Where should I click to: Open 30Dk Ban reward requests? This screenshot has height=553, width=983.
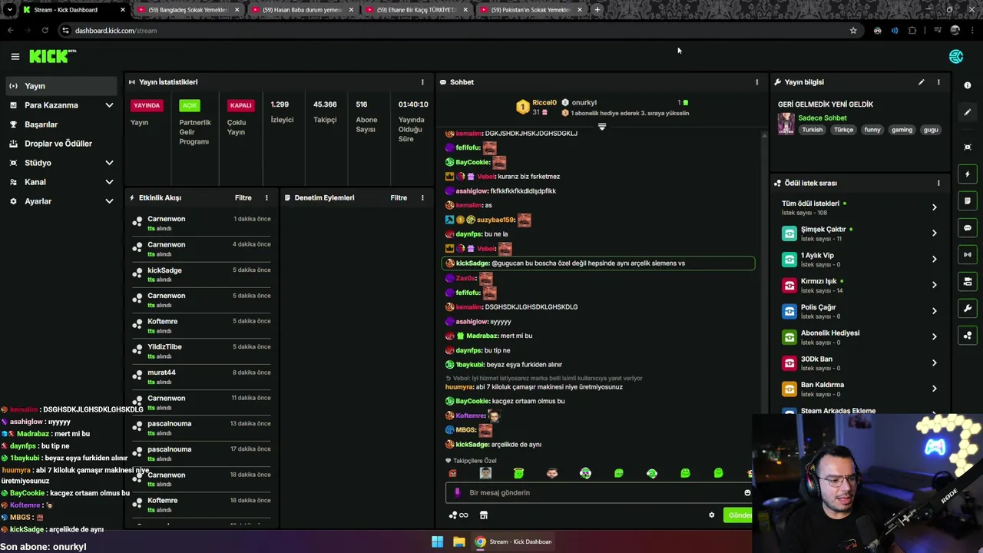click(859, 363)
